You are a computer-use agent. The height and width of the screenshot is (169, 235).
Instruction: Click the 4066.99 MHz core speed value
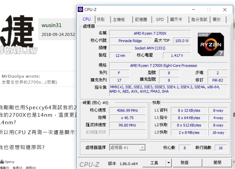pyautogui.click(x=127, y=110)
